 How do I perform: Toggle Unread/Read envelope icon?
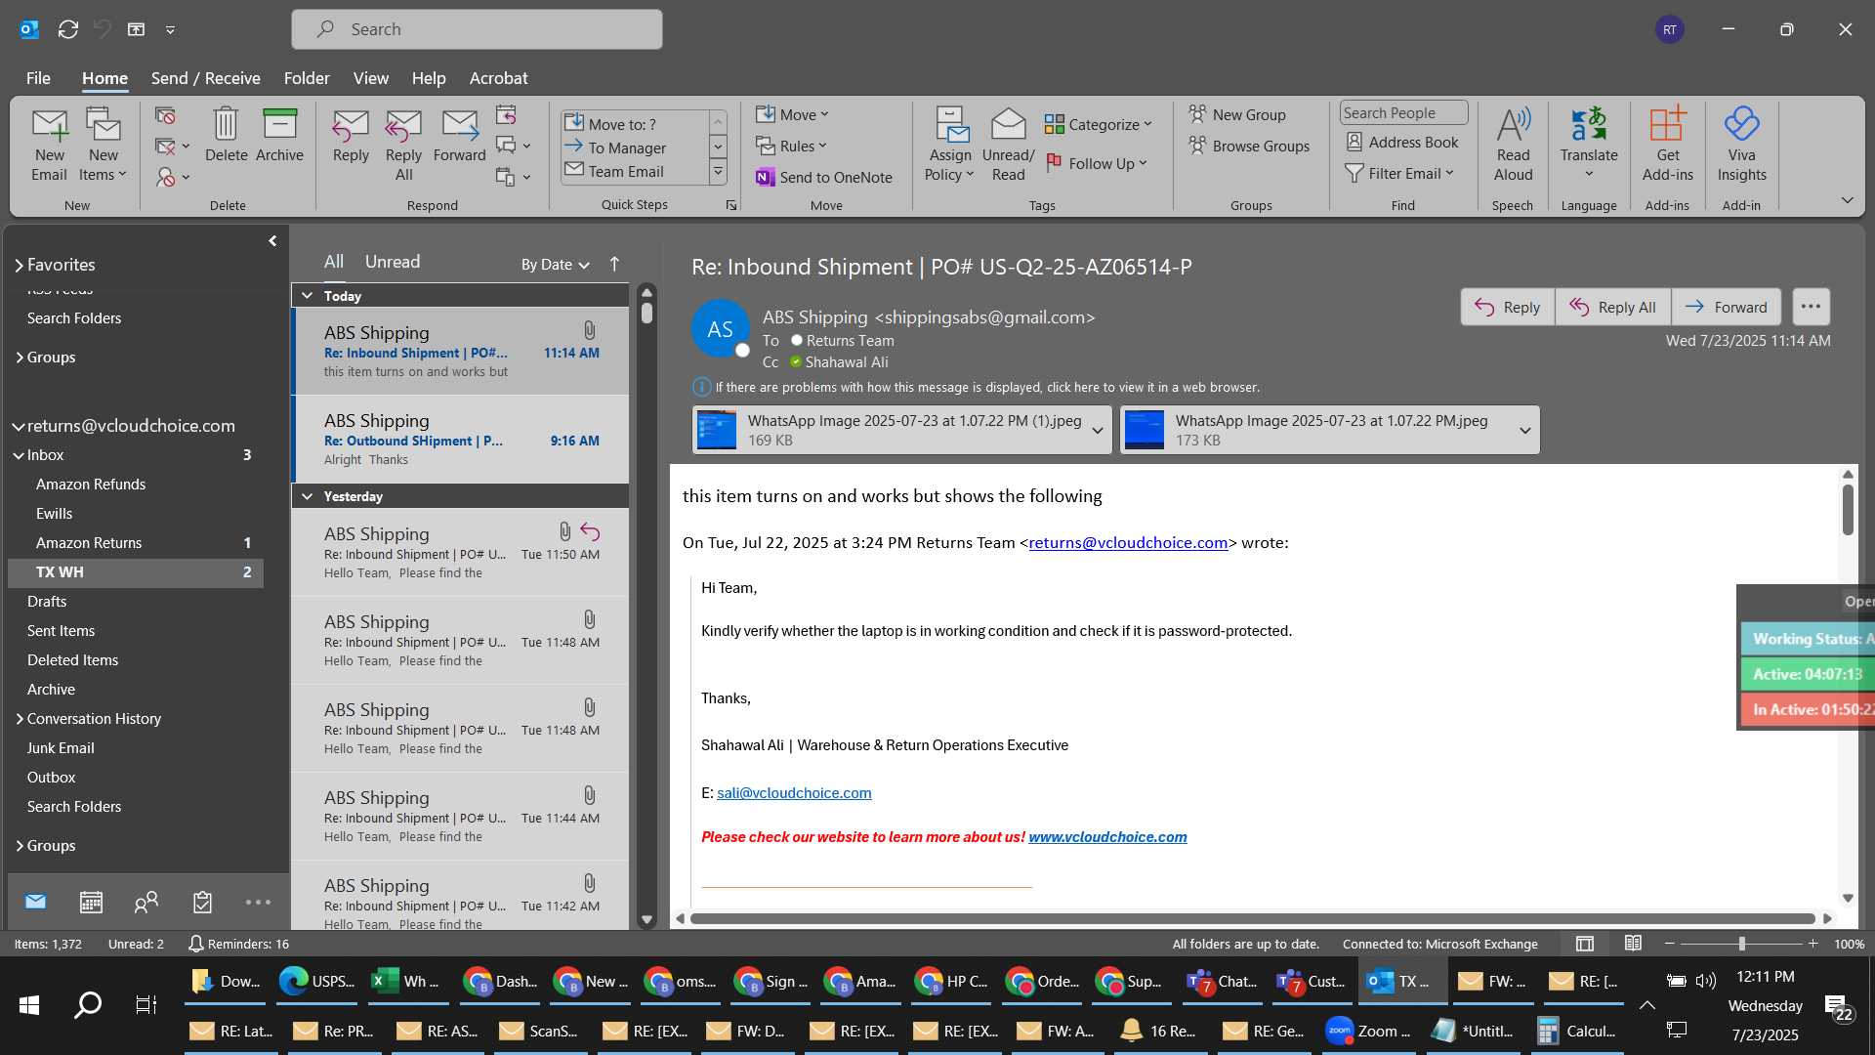[1008, 145]
